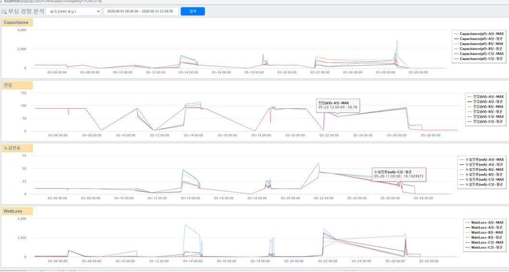The height and width of the screenshot is (272, 509).
Task: Hide the 누설전류(mA)-A상-MAX series
Action: [x=482, y=159]
